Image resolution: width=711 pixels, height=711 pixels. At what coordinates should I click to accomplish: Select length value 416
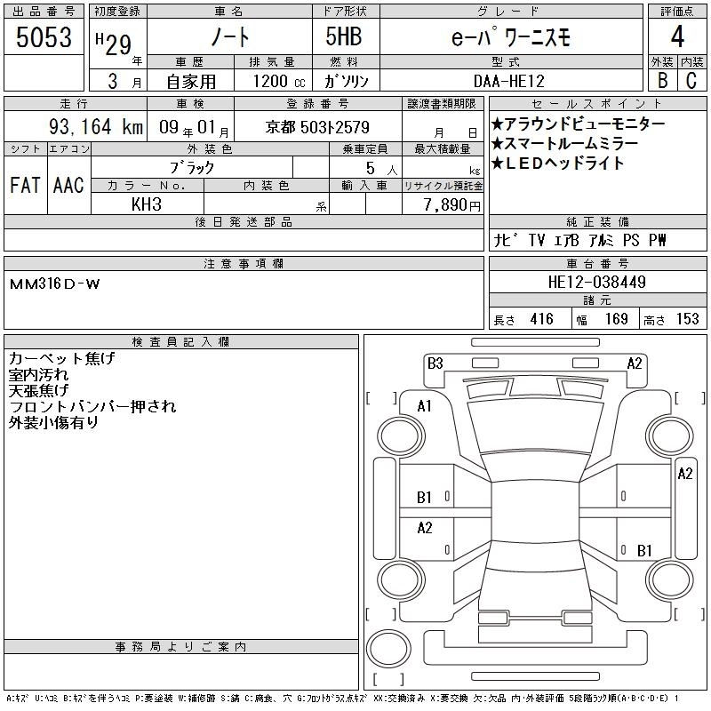(541, 319)
